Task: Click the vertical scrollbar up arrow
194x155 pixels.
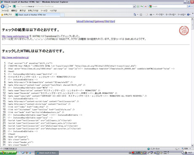Action: (x=192, y=19)
